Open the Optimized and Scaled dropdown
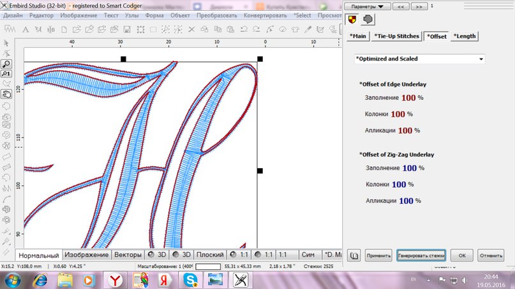Screen dimensions: 515x289 tap(420, 59)
